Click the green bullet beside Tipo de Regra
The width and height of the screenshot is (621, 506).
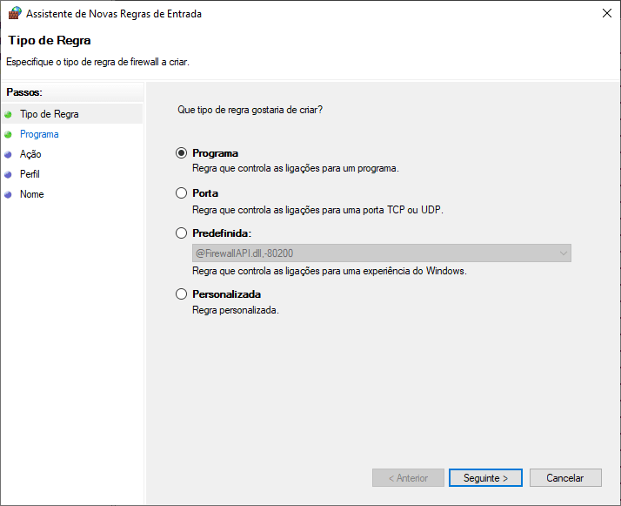click(x=9, y=114)
